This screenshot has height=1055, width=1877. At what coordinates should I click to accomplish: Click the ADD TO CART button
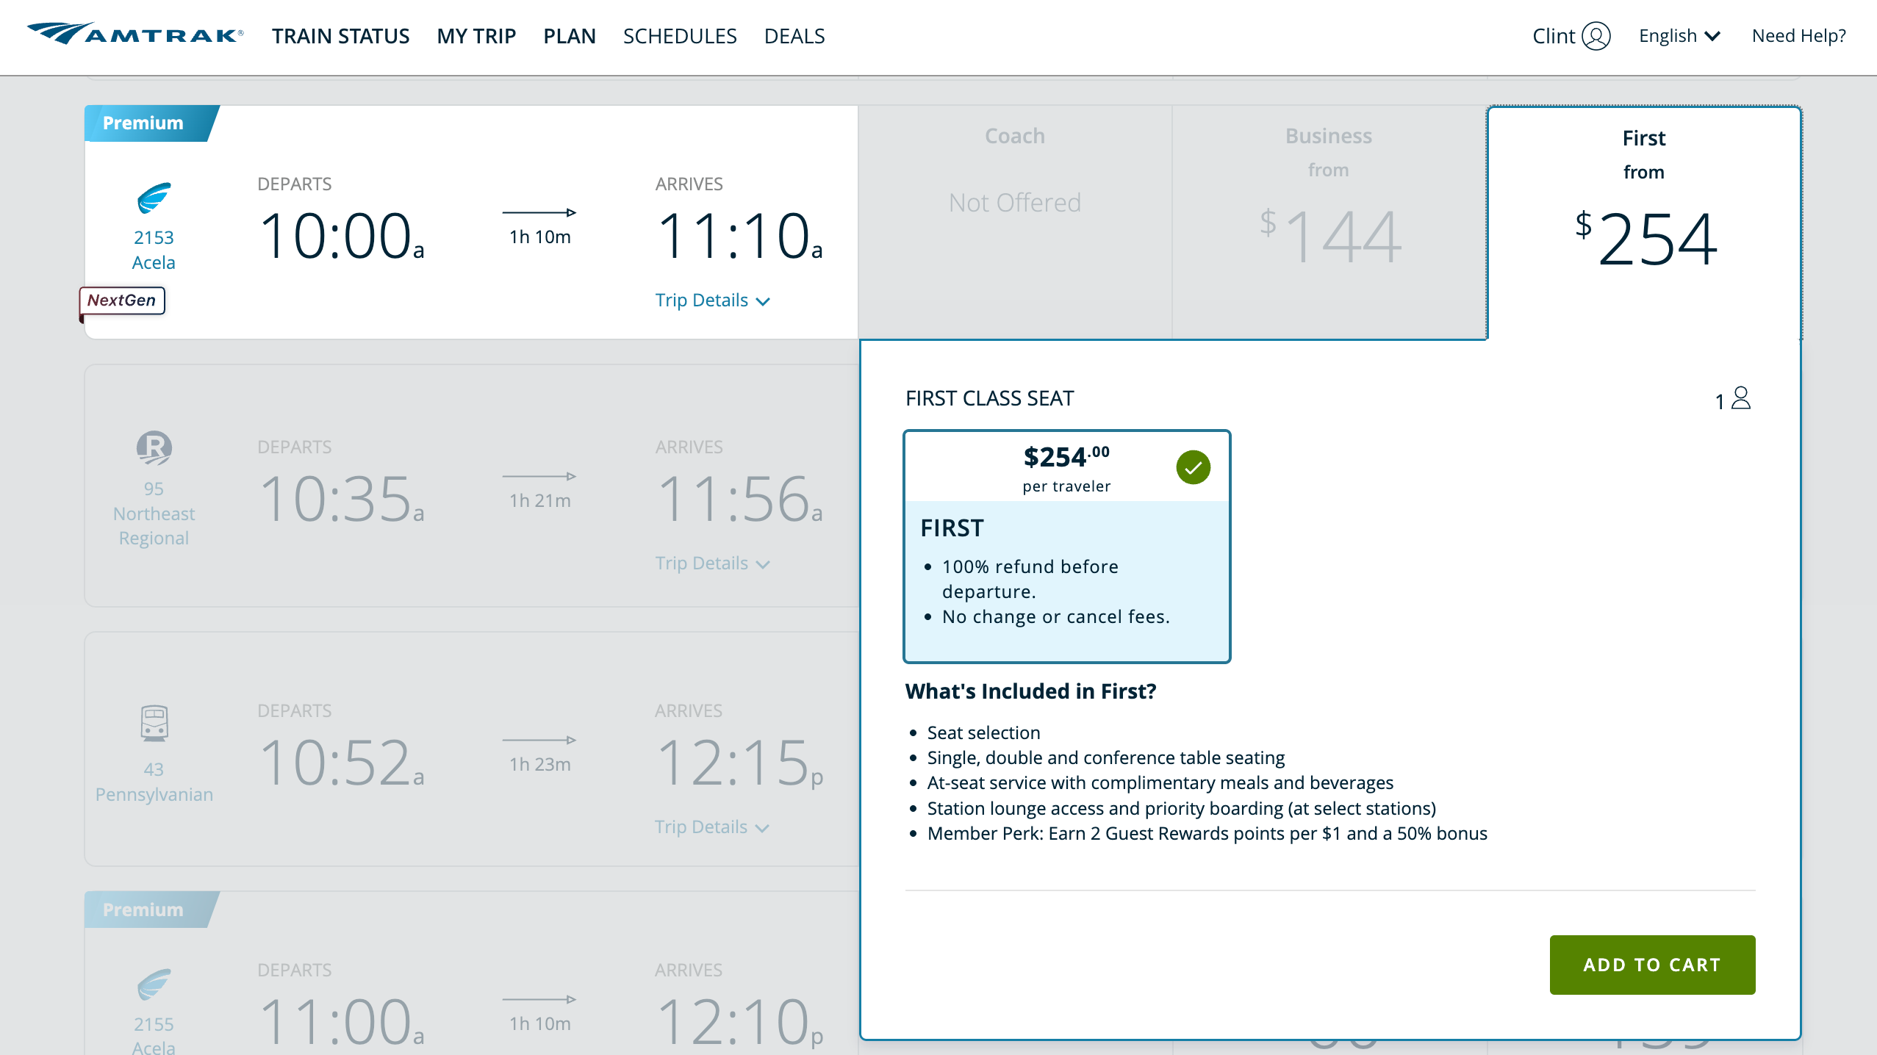click(1651, 965)
